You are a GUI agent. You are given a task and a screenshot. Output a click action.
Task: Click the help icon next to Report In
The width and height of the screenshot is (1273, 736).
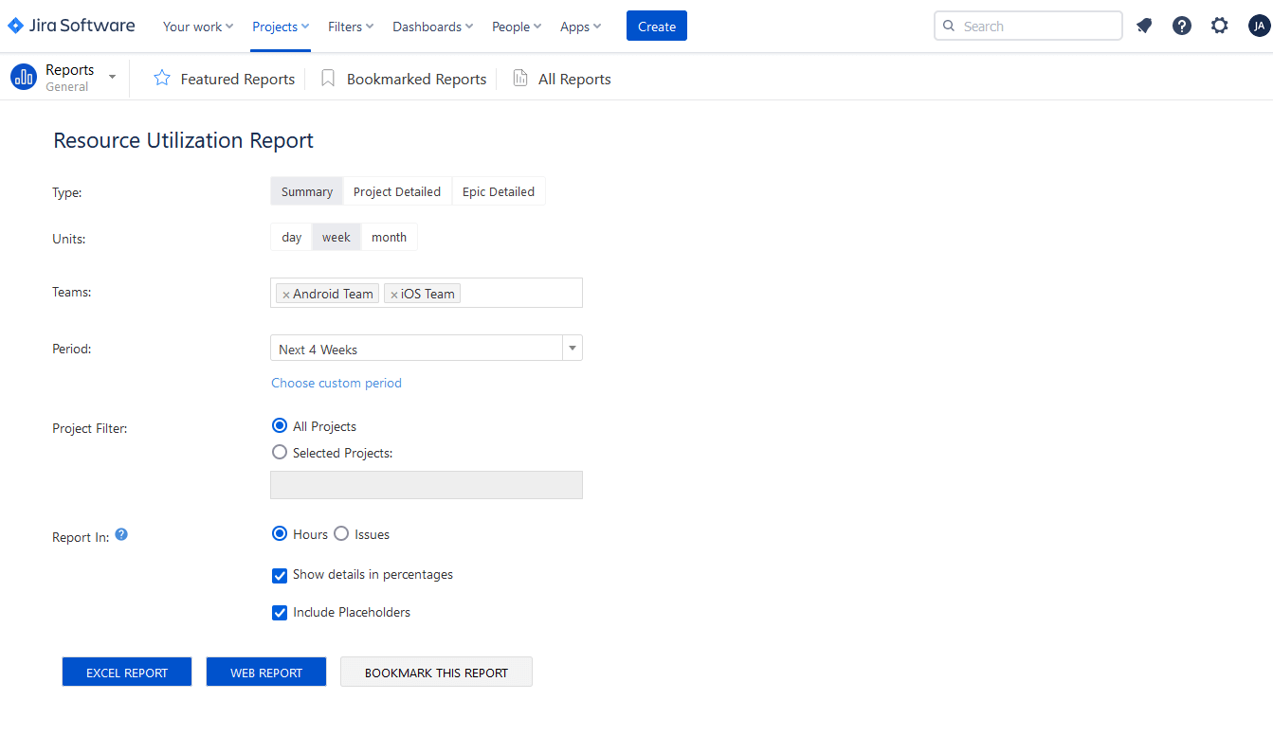120,534
